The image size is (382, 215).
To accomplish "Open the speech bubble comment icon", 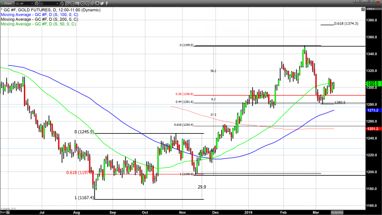I will [97, 3].
